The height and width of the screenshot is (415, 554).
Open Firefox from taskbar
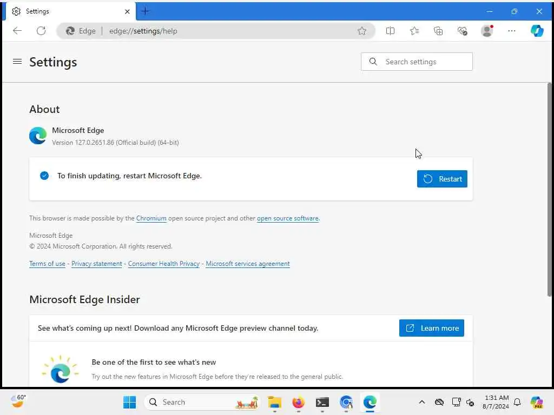coord(299,402)
